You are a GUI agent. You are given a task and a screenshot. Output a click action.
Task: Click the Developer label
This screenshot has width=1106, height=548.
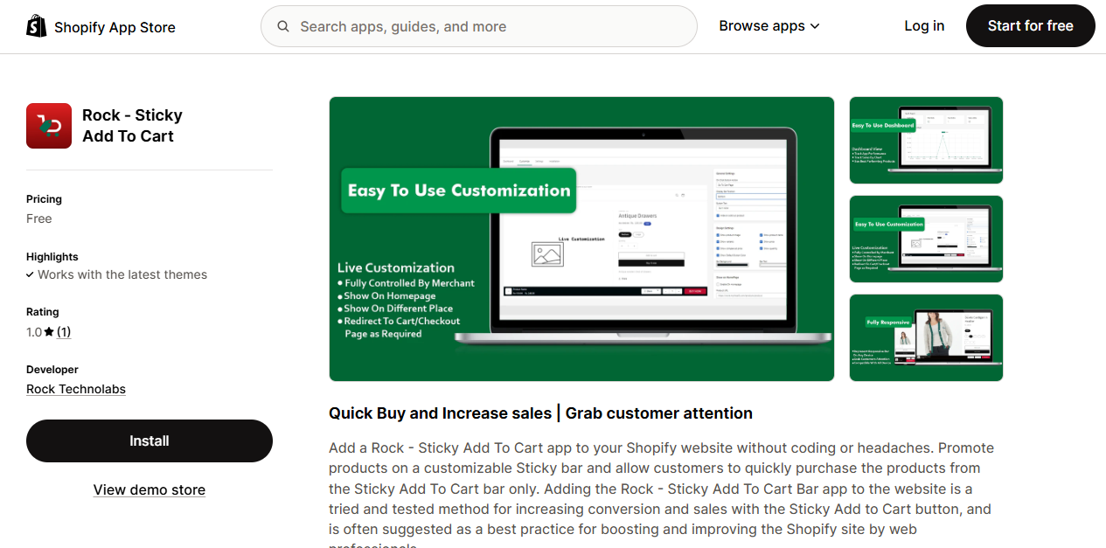click(52, 370)
